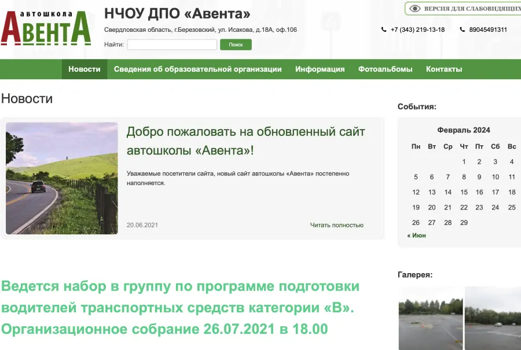Image resolution: width=521 pixels, height=350 pixels.
Task: Open the Фотоальбомы menu item
Action: click(386, 69)
